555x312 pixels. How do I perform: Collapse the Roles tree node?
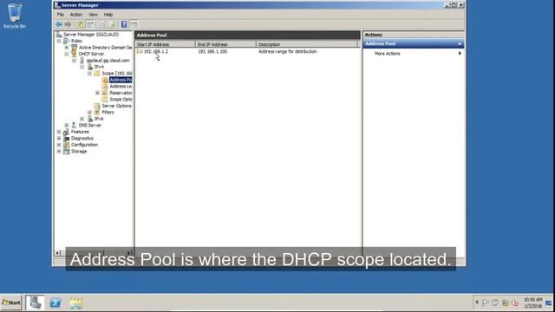[x=59, y=41]
